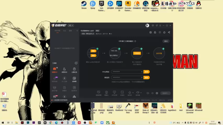Viewport: 223px width, 125px height.
Task: Open Epic Games desktop shortcut
Action: [101, 6]
